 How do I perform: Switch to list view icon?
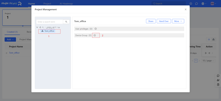click(x=209, y=39)
